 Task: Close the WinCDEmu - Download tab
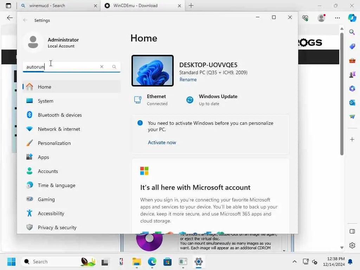coord(179,6)
